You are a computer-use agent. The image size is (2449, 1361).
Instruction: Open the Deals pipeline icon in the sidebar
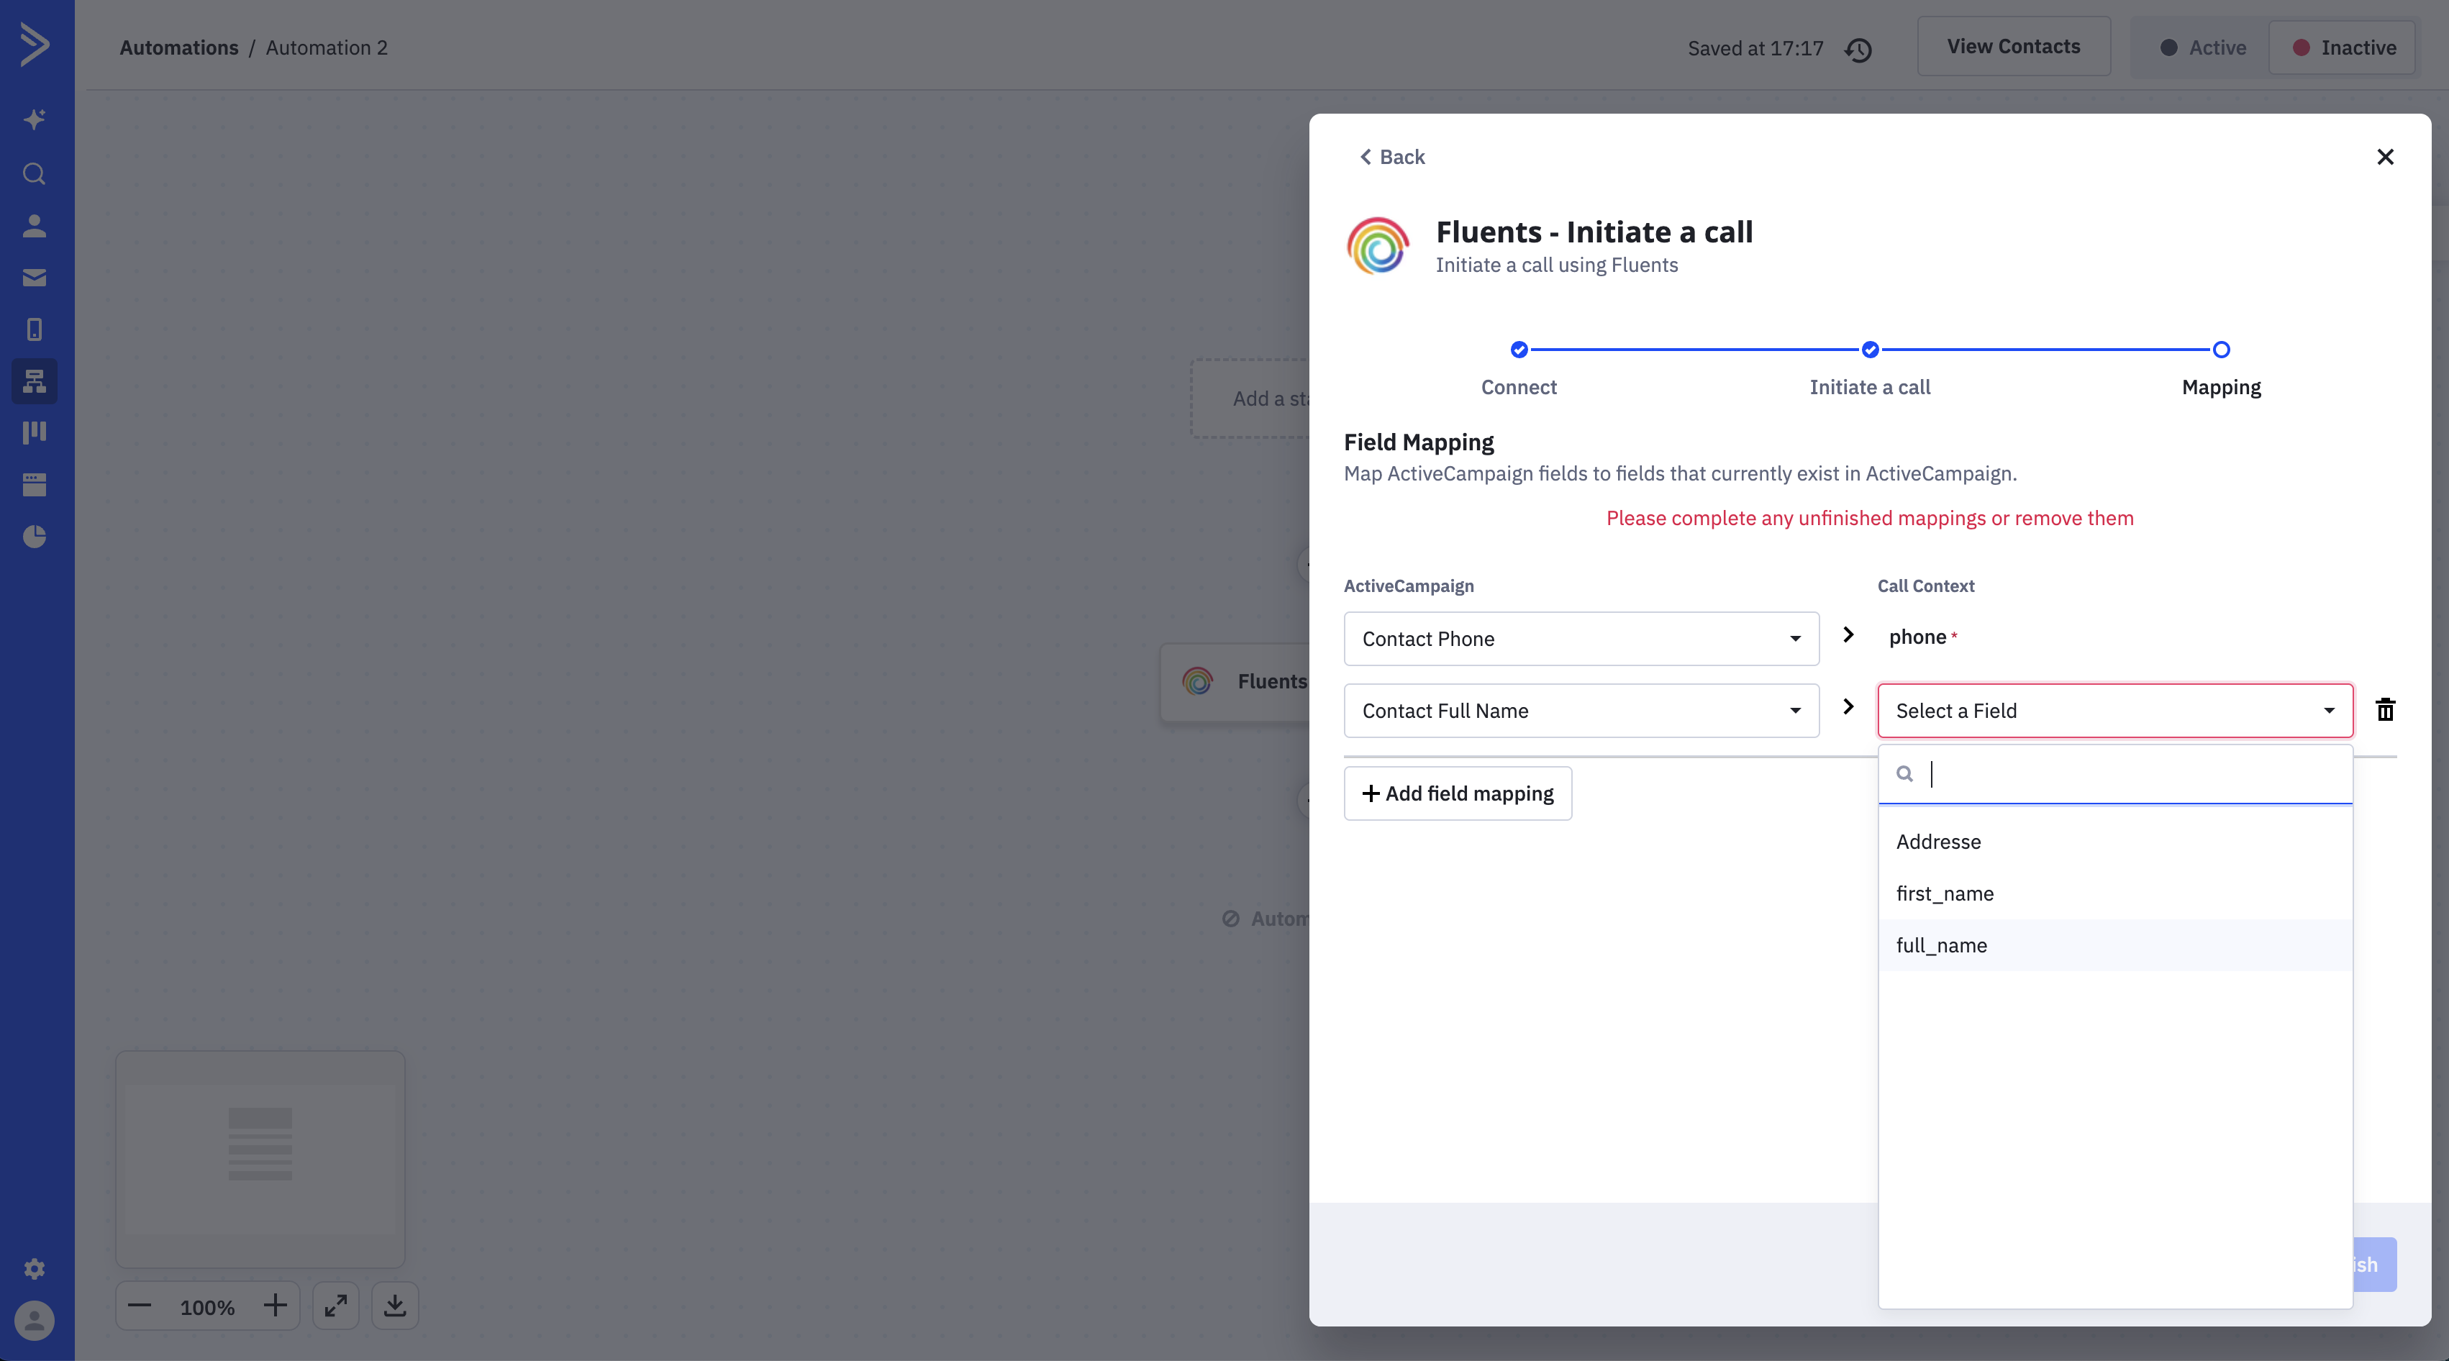35,432
